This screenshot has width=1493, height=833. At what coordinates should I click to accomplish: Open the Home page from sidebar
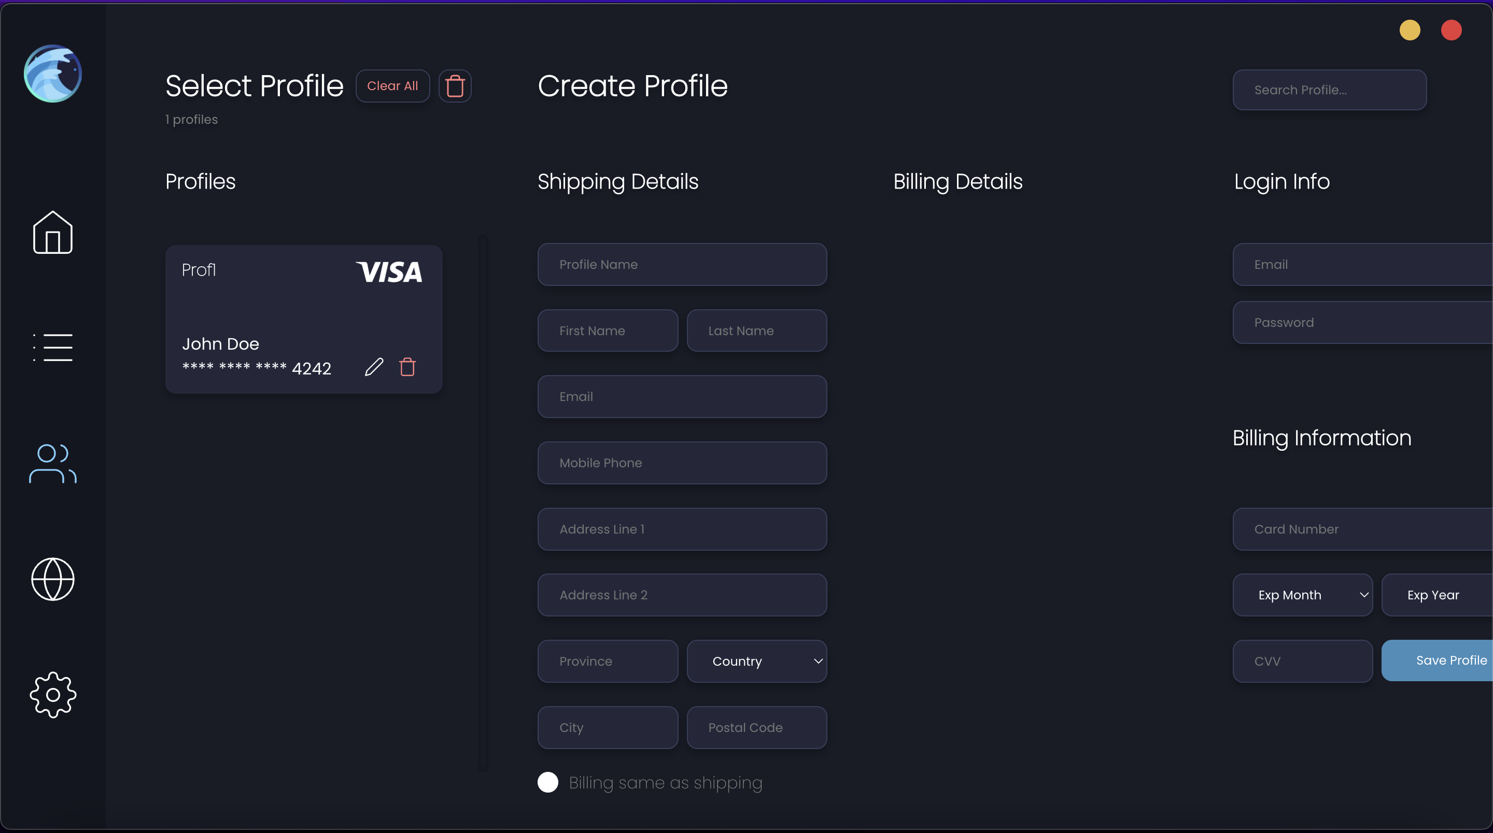pyautogui.click(x=53, y=232)
